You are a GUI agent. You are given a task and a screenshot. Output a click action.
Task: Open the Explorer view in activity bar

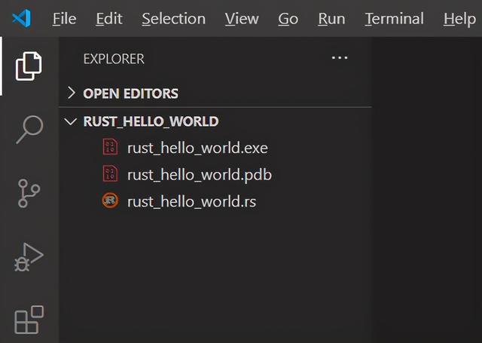(29, 66)
